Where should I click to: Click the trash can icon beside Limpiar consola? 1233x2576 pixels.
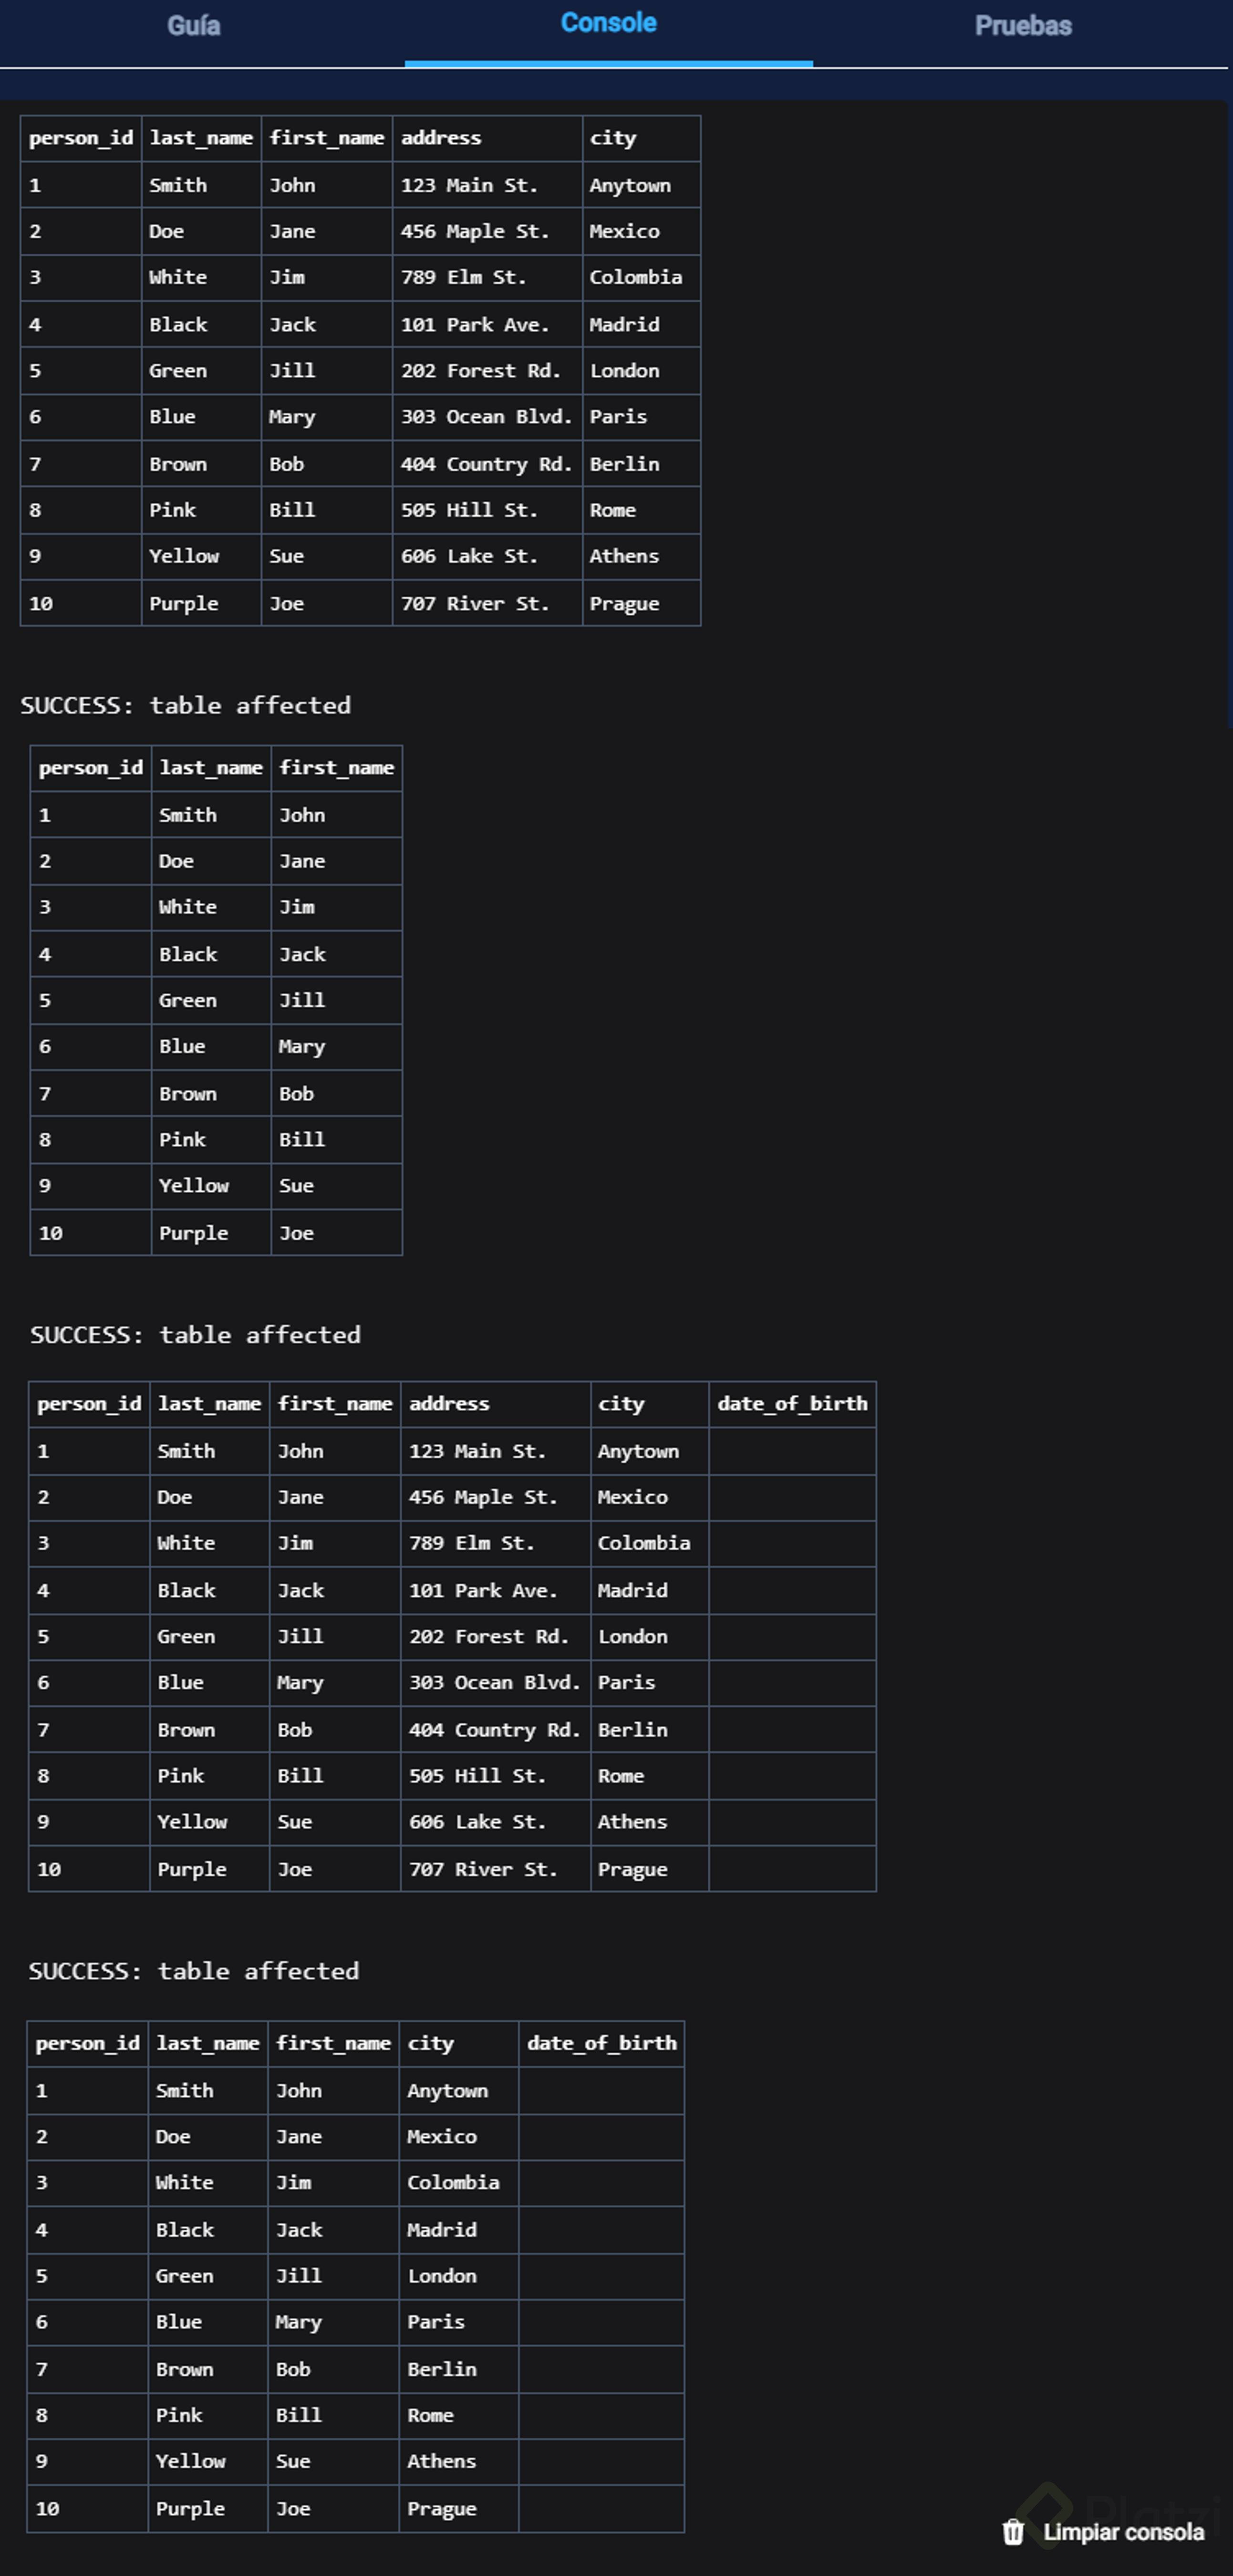pos(1013,2532)
